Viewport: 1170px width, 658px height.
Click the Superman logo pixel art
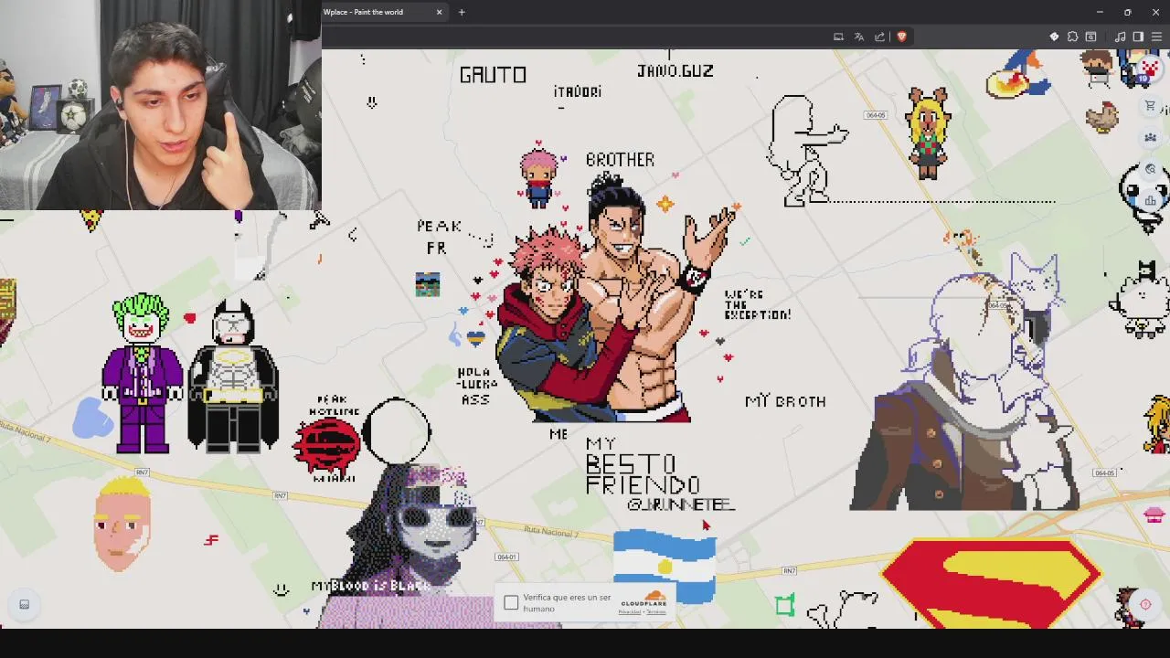992,583
